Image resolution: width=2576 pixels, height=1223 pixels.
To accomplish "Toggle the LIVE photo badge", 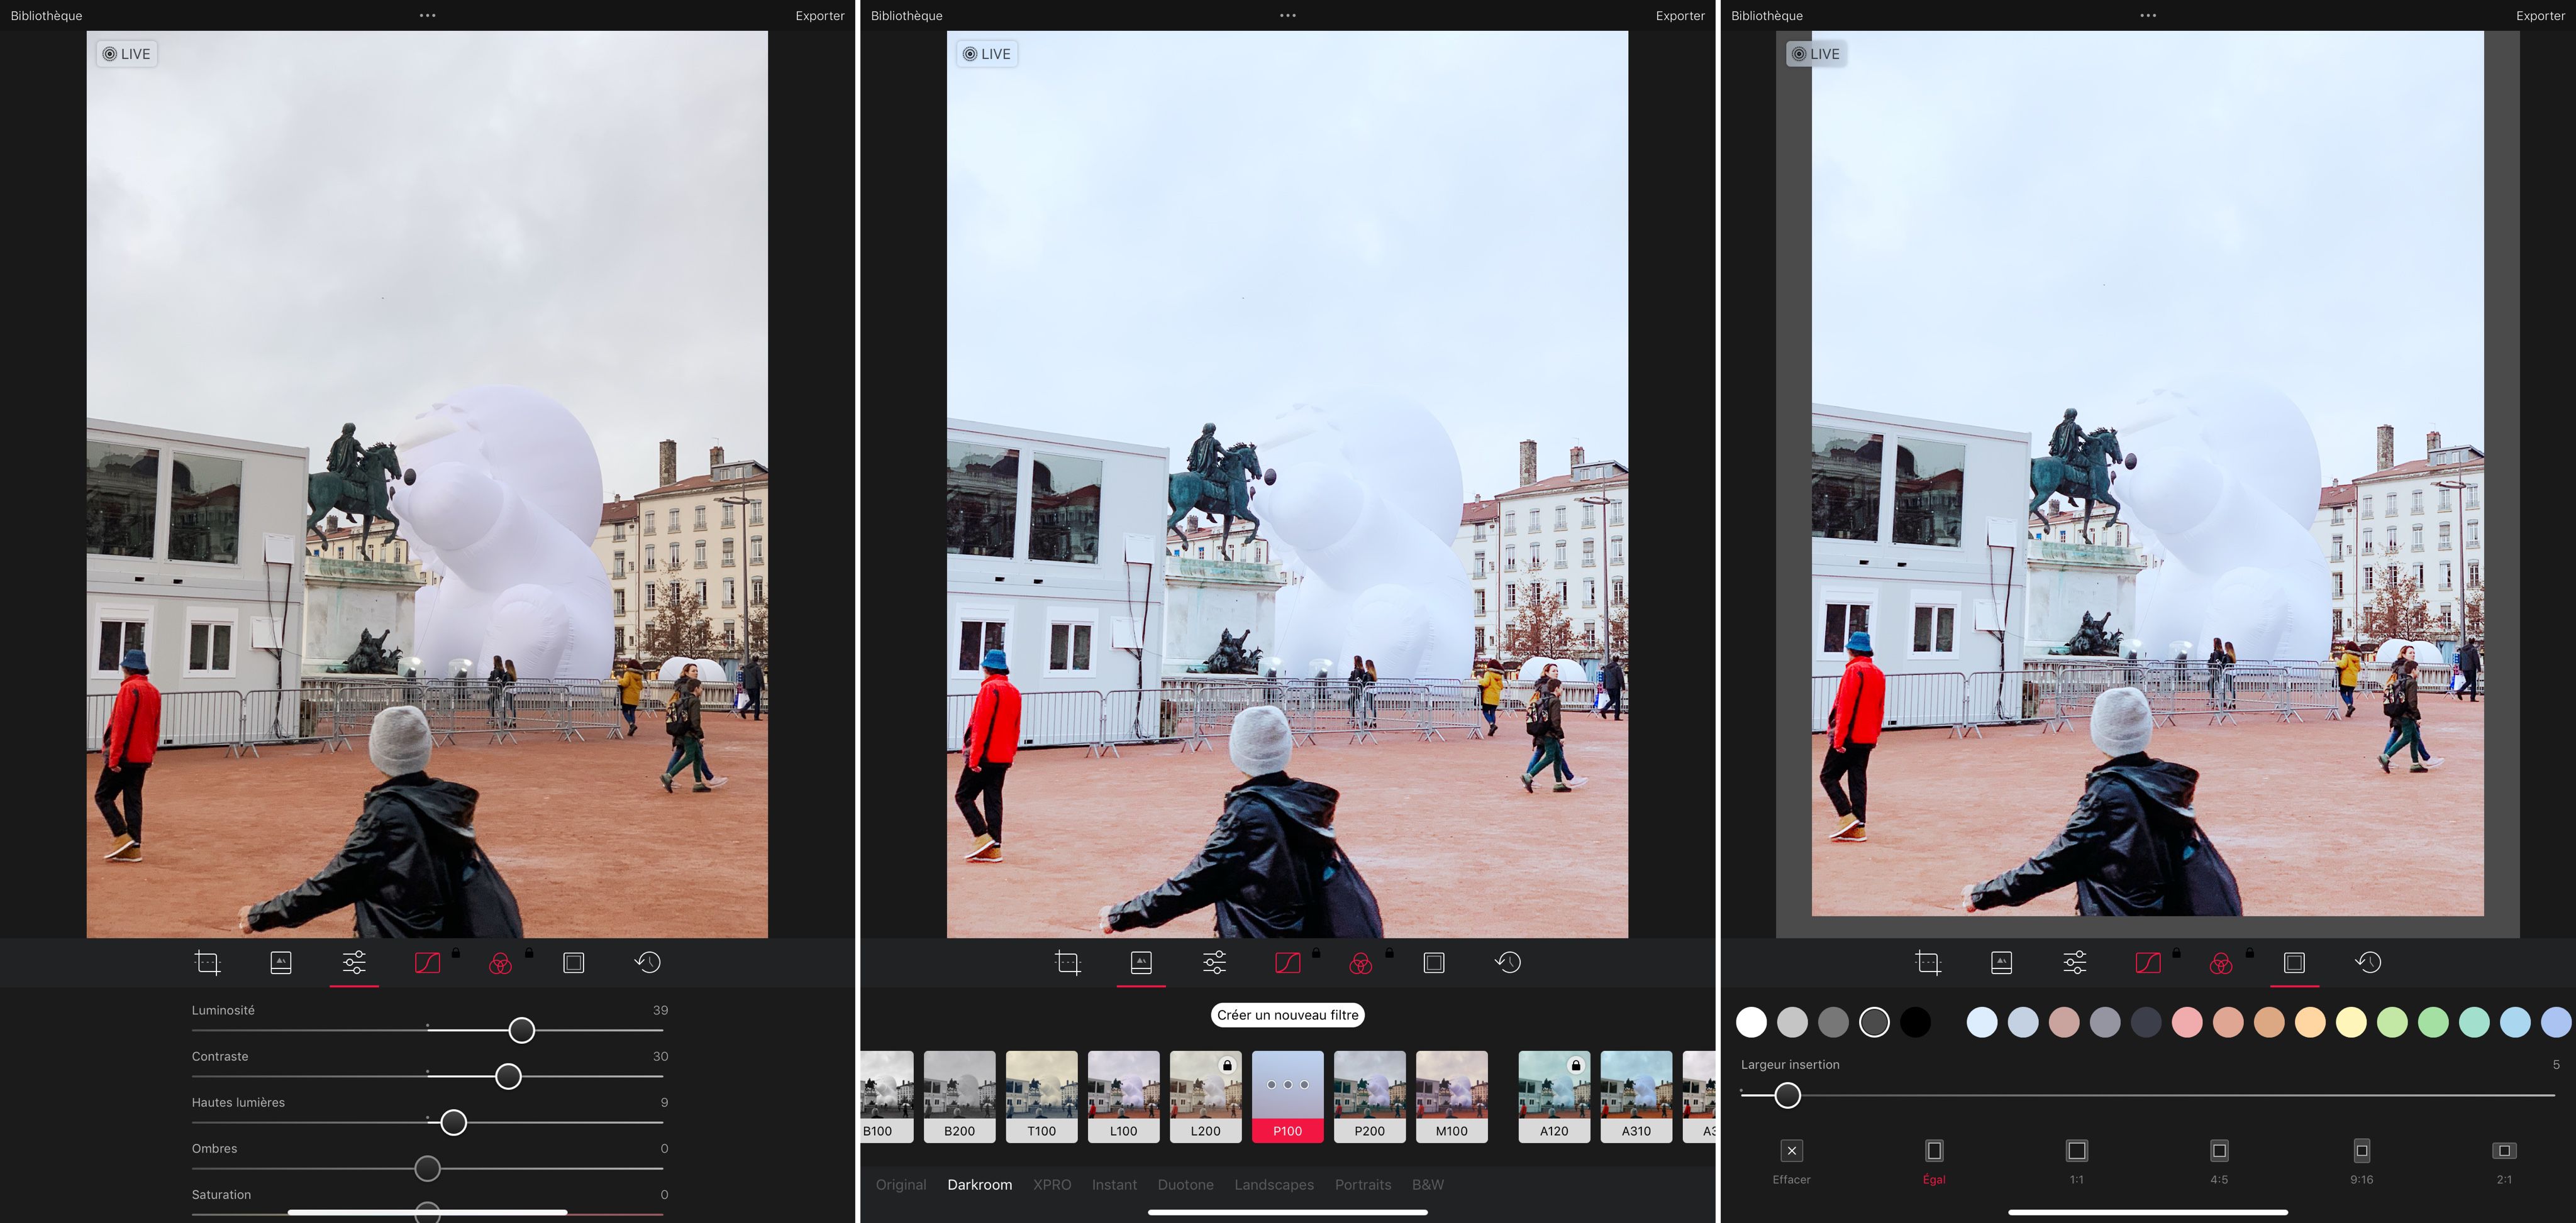I will [126, 53].
